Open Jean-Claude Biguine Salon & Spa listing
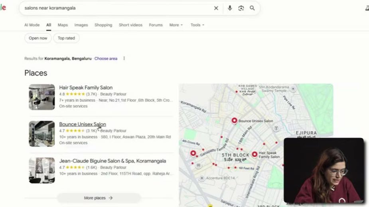This screenshot has width=369, height=207. pos(112,161)
